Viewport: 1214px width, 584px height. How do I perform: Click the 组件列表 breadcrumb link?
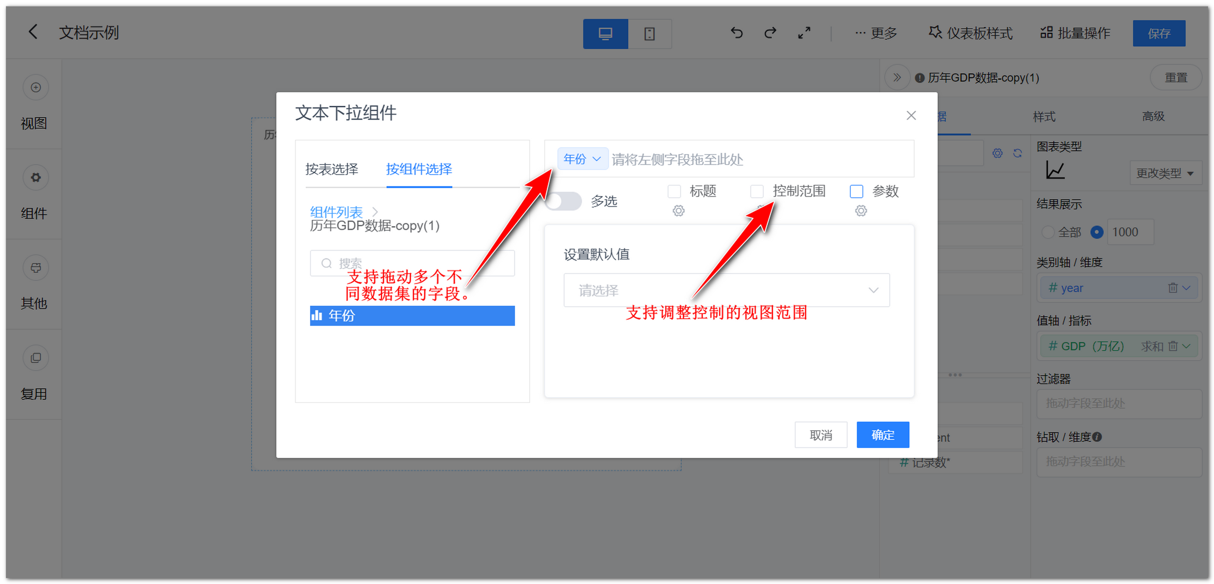pyautogui.click(x=336, y=212)
